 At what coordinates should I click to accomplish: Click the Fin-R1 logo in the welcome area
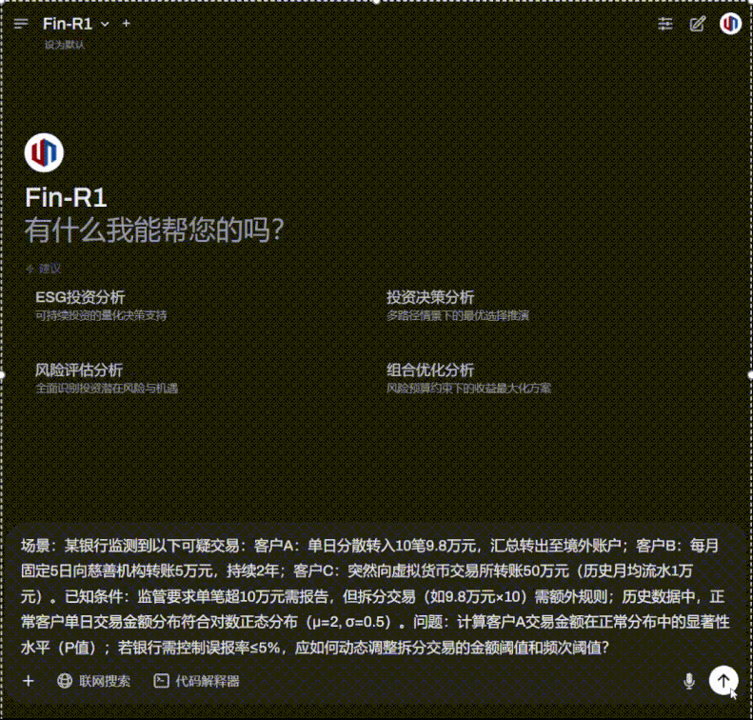44,152
